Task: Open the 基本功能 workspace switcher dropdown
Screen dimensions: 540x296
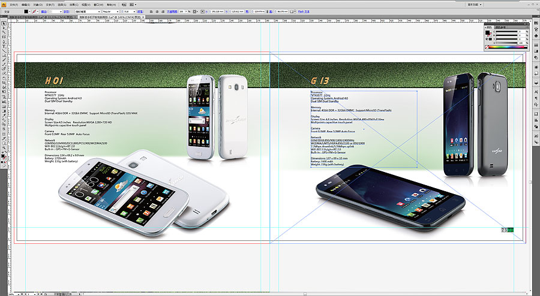Action: tap(474, 4)
